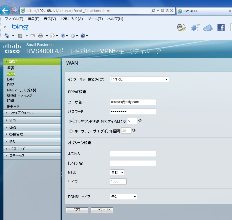Open お気に入り(A) menu
Image resolution: width=232 pixels, height=220 pixels.
tap(72, 19)
